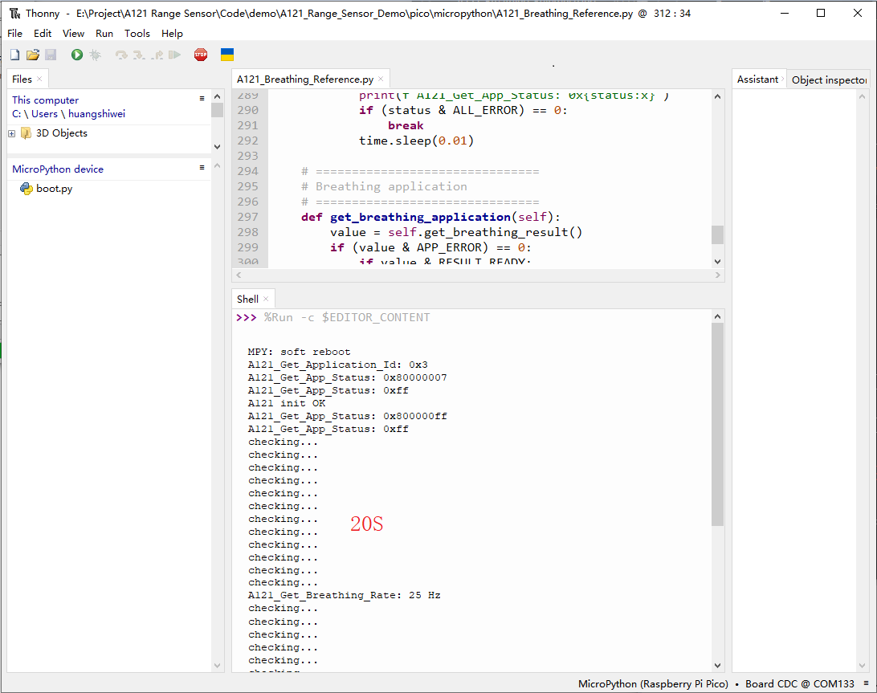Click the Resume debugging toolbar icon
This screenshot has height=693, width=877.
[x=174, y=55]
